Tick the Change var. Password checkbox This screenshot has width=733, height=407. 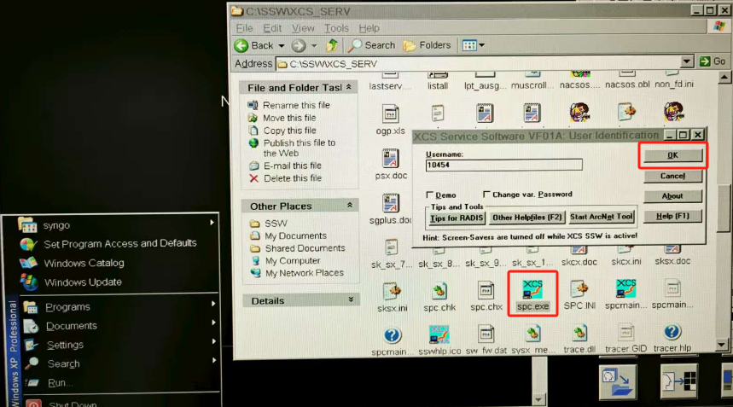(486, 195)
